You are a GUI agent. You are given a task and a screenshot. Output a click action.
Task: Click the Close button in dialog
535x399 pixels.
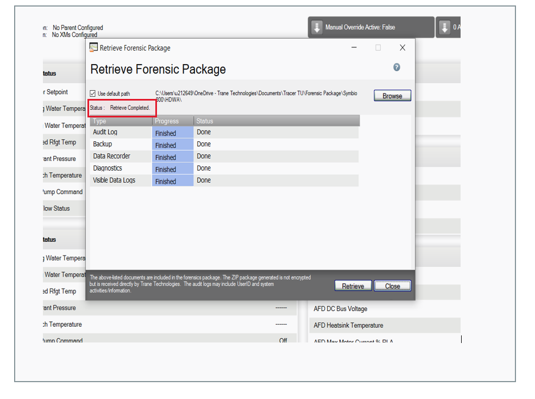[x=392, y=286]
